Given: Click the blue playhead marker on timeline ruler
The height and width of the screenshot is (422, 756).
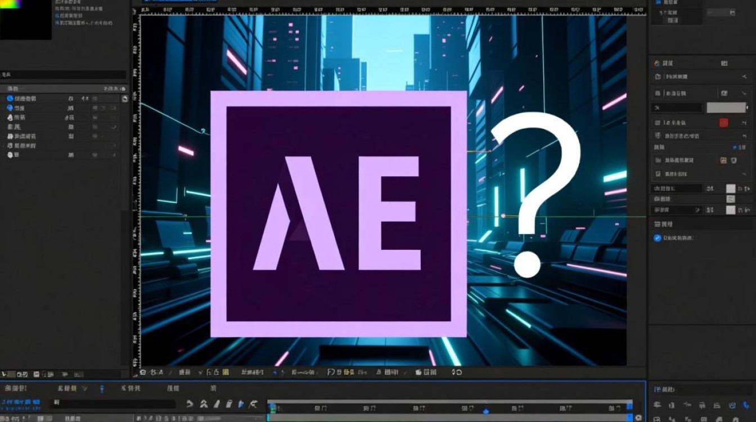Looking at the screenshot, I should click(486, 411).
